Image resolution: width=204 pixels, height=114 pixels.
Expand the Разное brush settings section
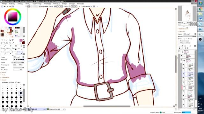point(3,80)
